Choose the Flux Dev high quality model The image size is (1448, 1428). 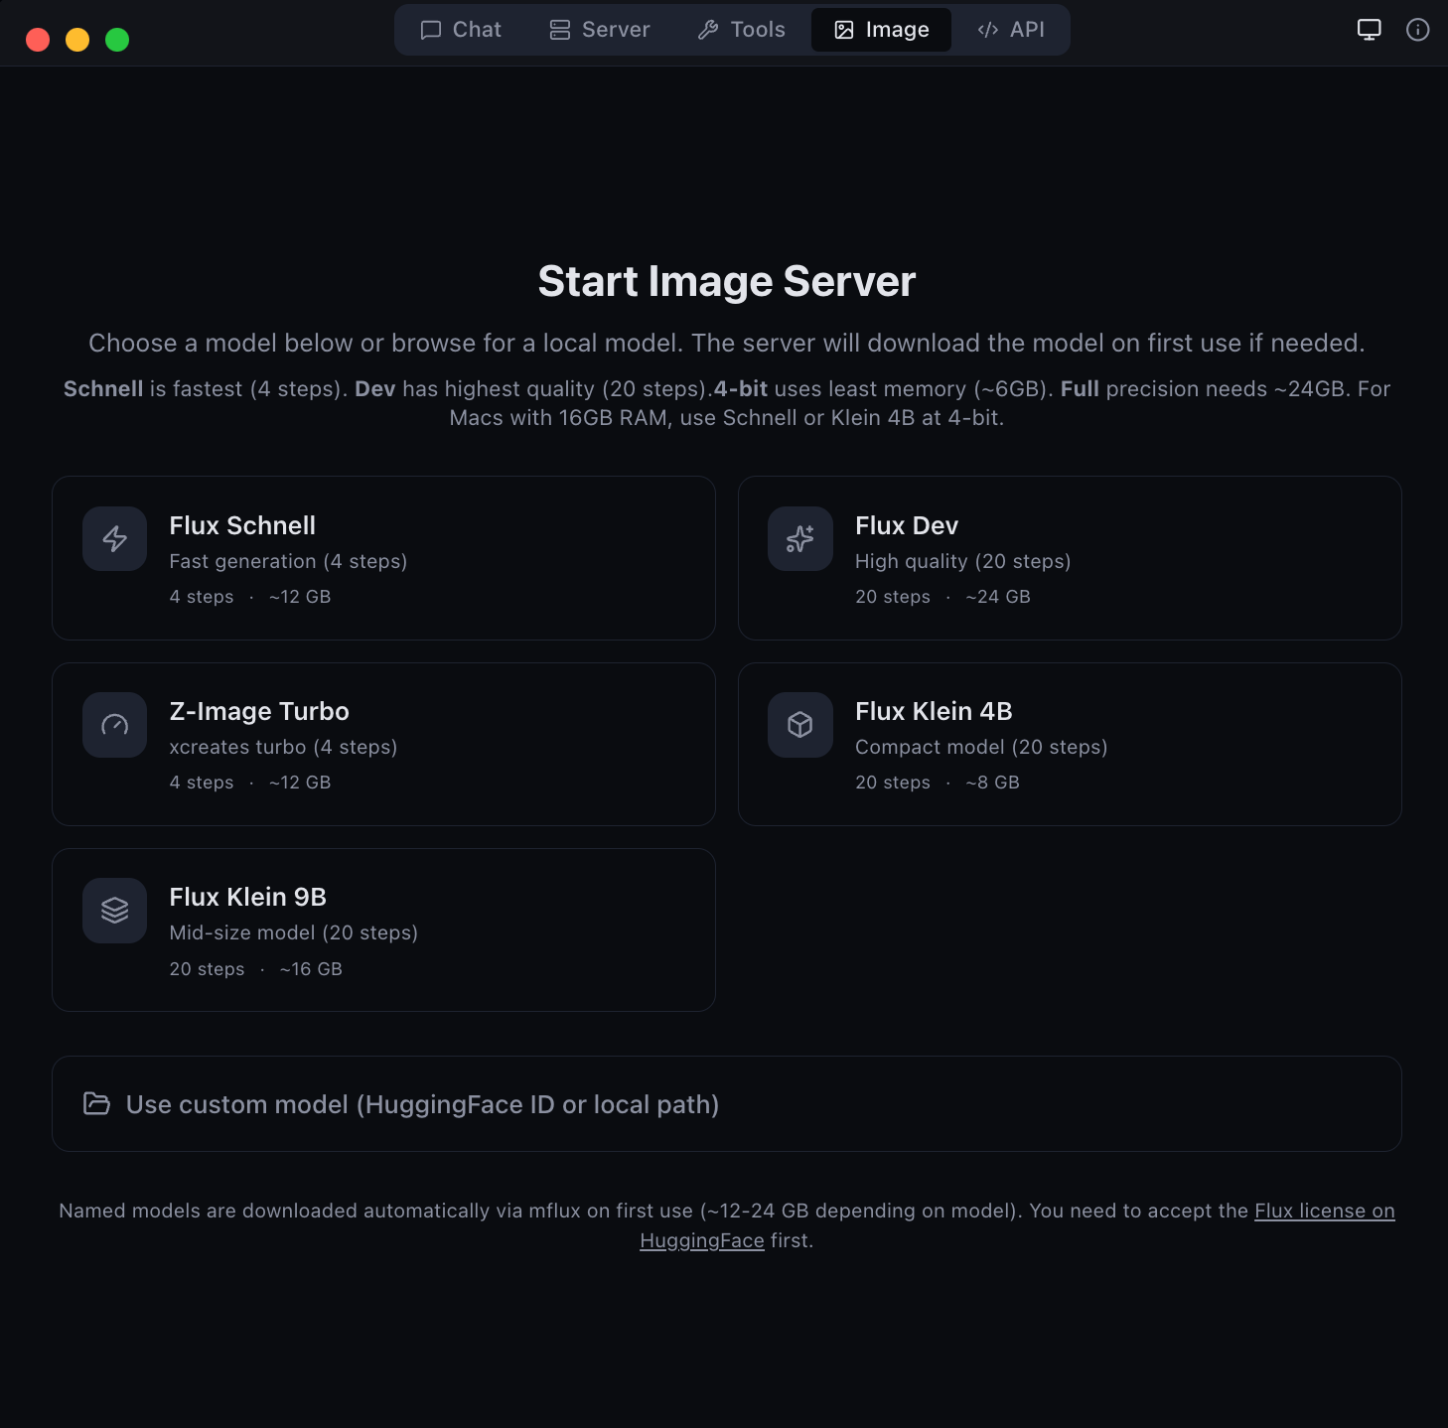pyautogui.click(x=1069, y=558)
